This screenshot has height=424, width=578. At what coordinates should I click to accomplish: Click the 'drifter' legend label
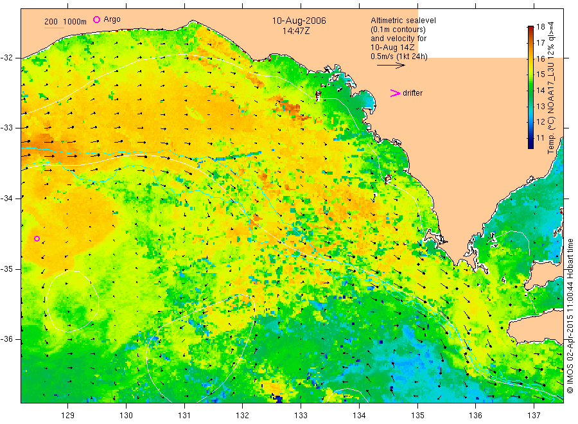[412, 93]
